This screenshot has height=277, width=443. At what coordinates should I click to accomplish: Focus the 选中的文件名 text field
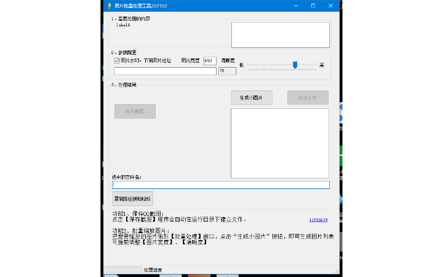(x=220, y=185)
